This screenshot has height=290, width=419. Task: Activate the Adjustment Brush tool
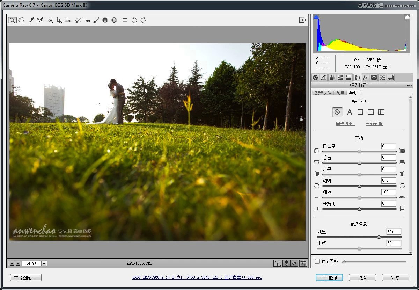coord(96,20)
